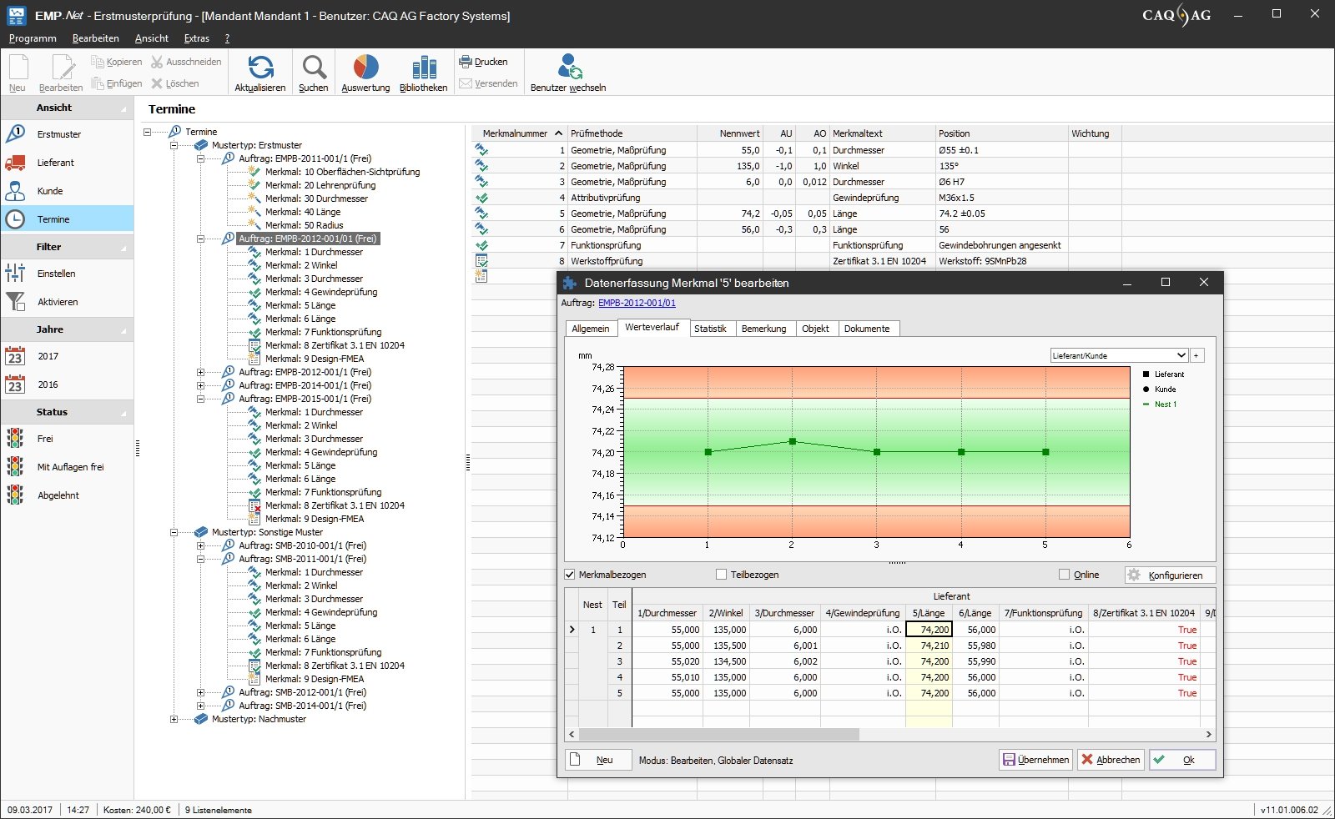Enable the Teilbezogen checkbox
Viewport: 1335px width, 819px height.
tap(722, 575)
